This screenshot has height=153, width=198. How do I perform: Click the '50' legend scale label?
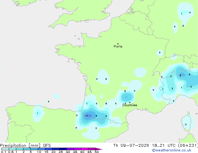[x=97, y=152]
